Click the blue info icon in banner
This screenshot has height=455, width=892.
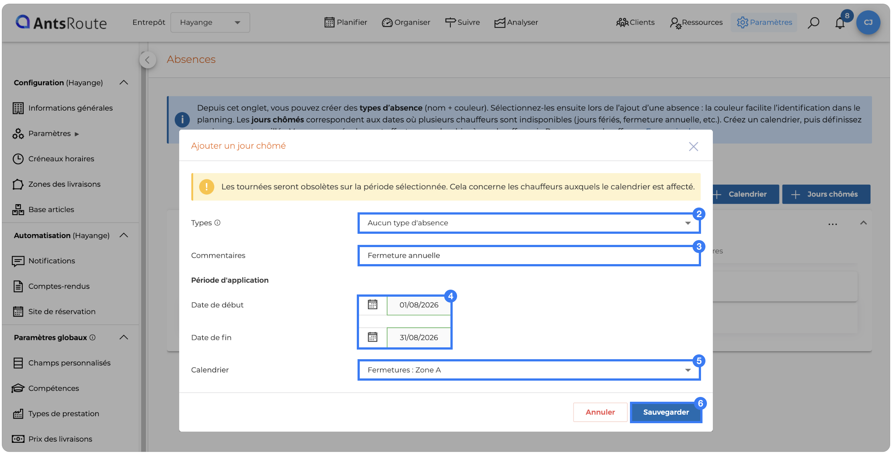pos(182,119)
